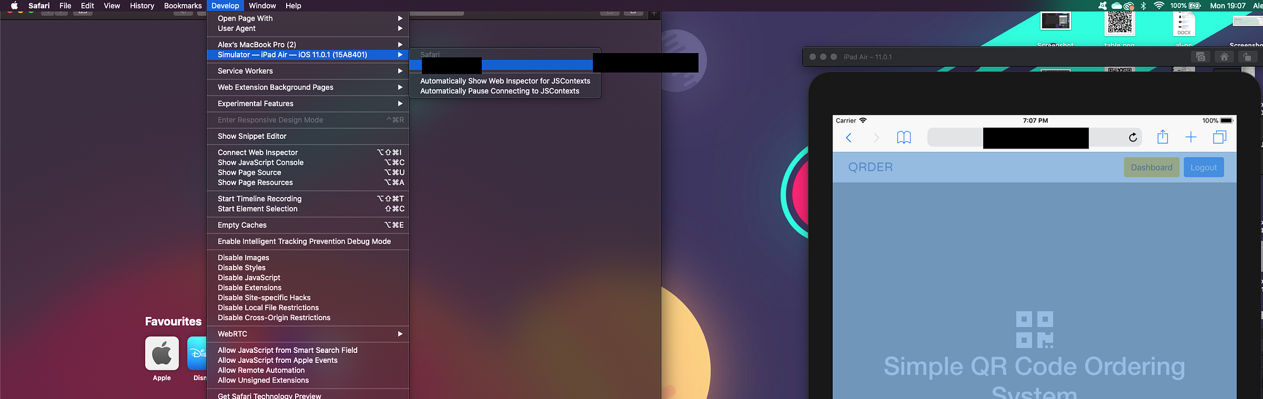The image size is (1263, 399).
Task: Expand Alex's MacBook Pro (2) submenu
Action: coord(308,45)
